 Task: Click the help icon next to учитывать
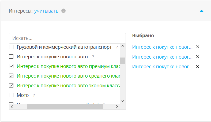[x=63, y=11]
